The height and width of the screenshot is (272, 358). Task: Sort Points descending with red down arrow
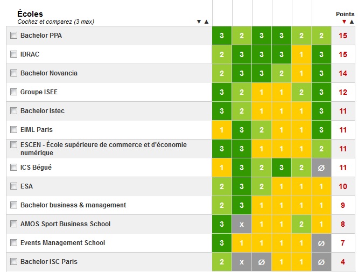pos(344,22)
